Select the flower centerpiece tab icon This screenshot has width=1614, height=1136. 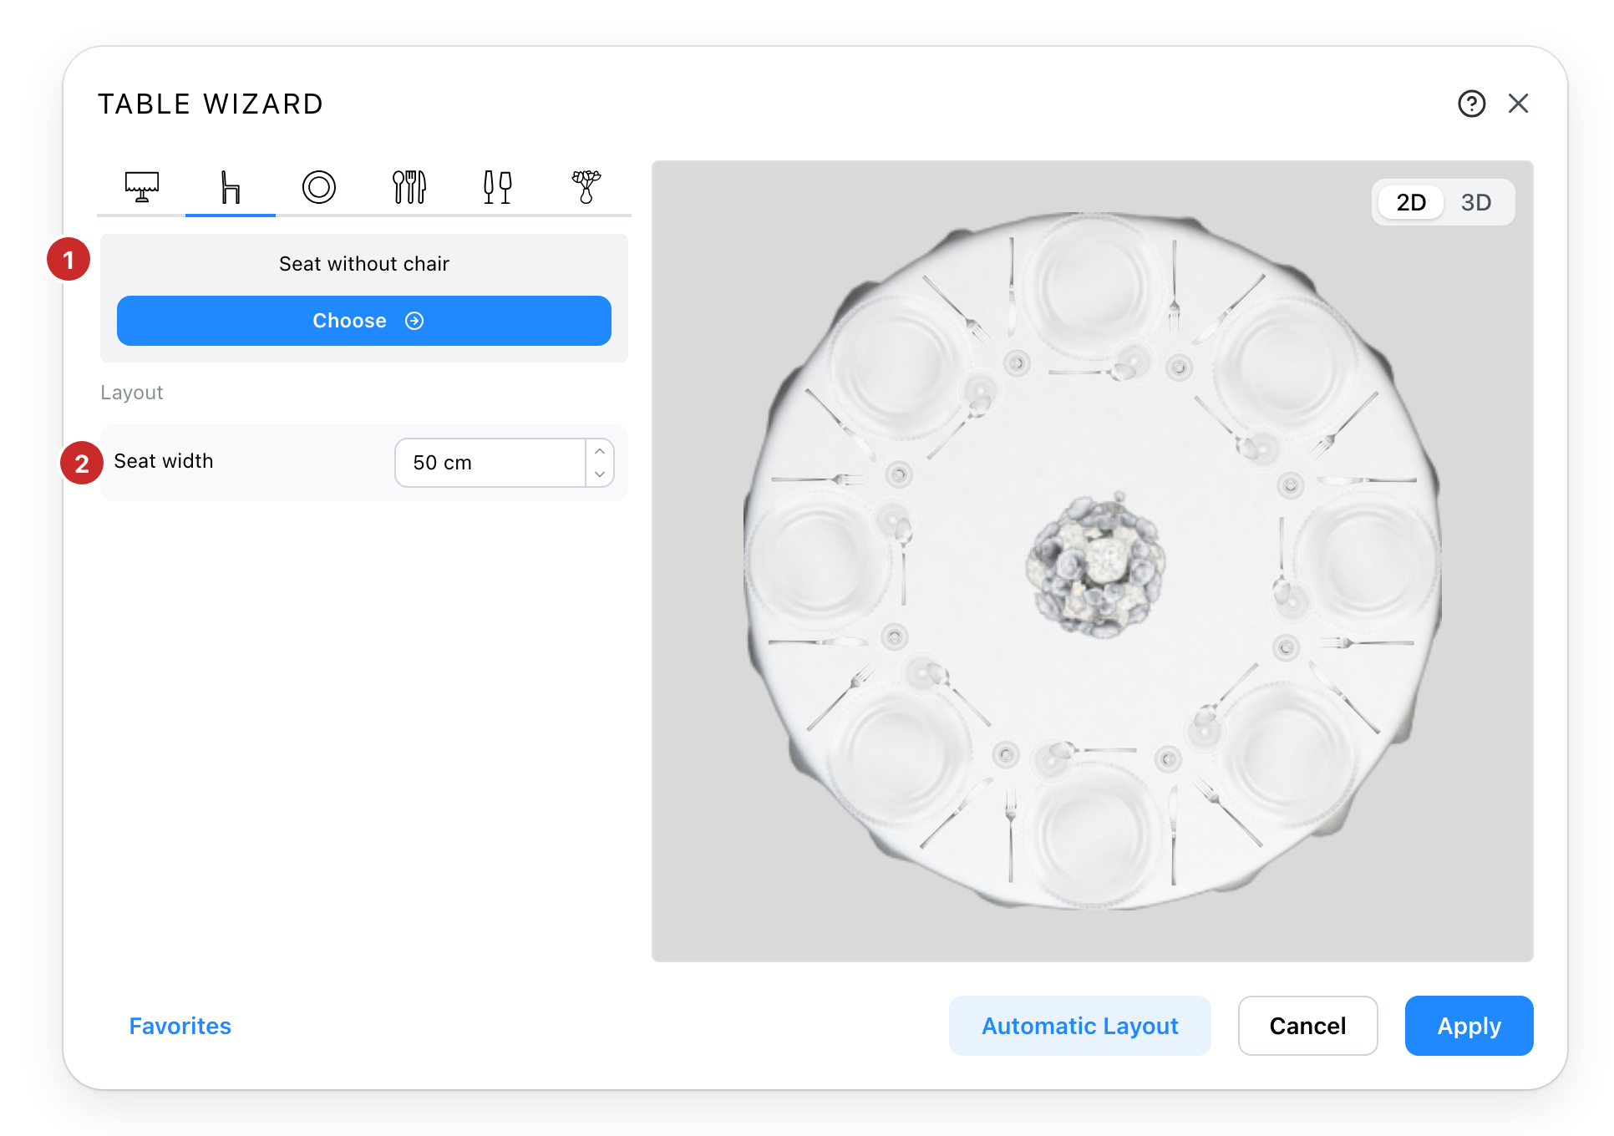[586, 187]
